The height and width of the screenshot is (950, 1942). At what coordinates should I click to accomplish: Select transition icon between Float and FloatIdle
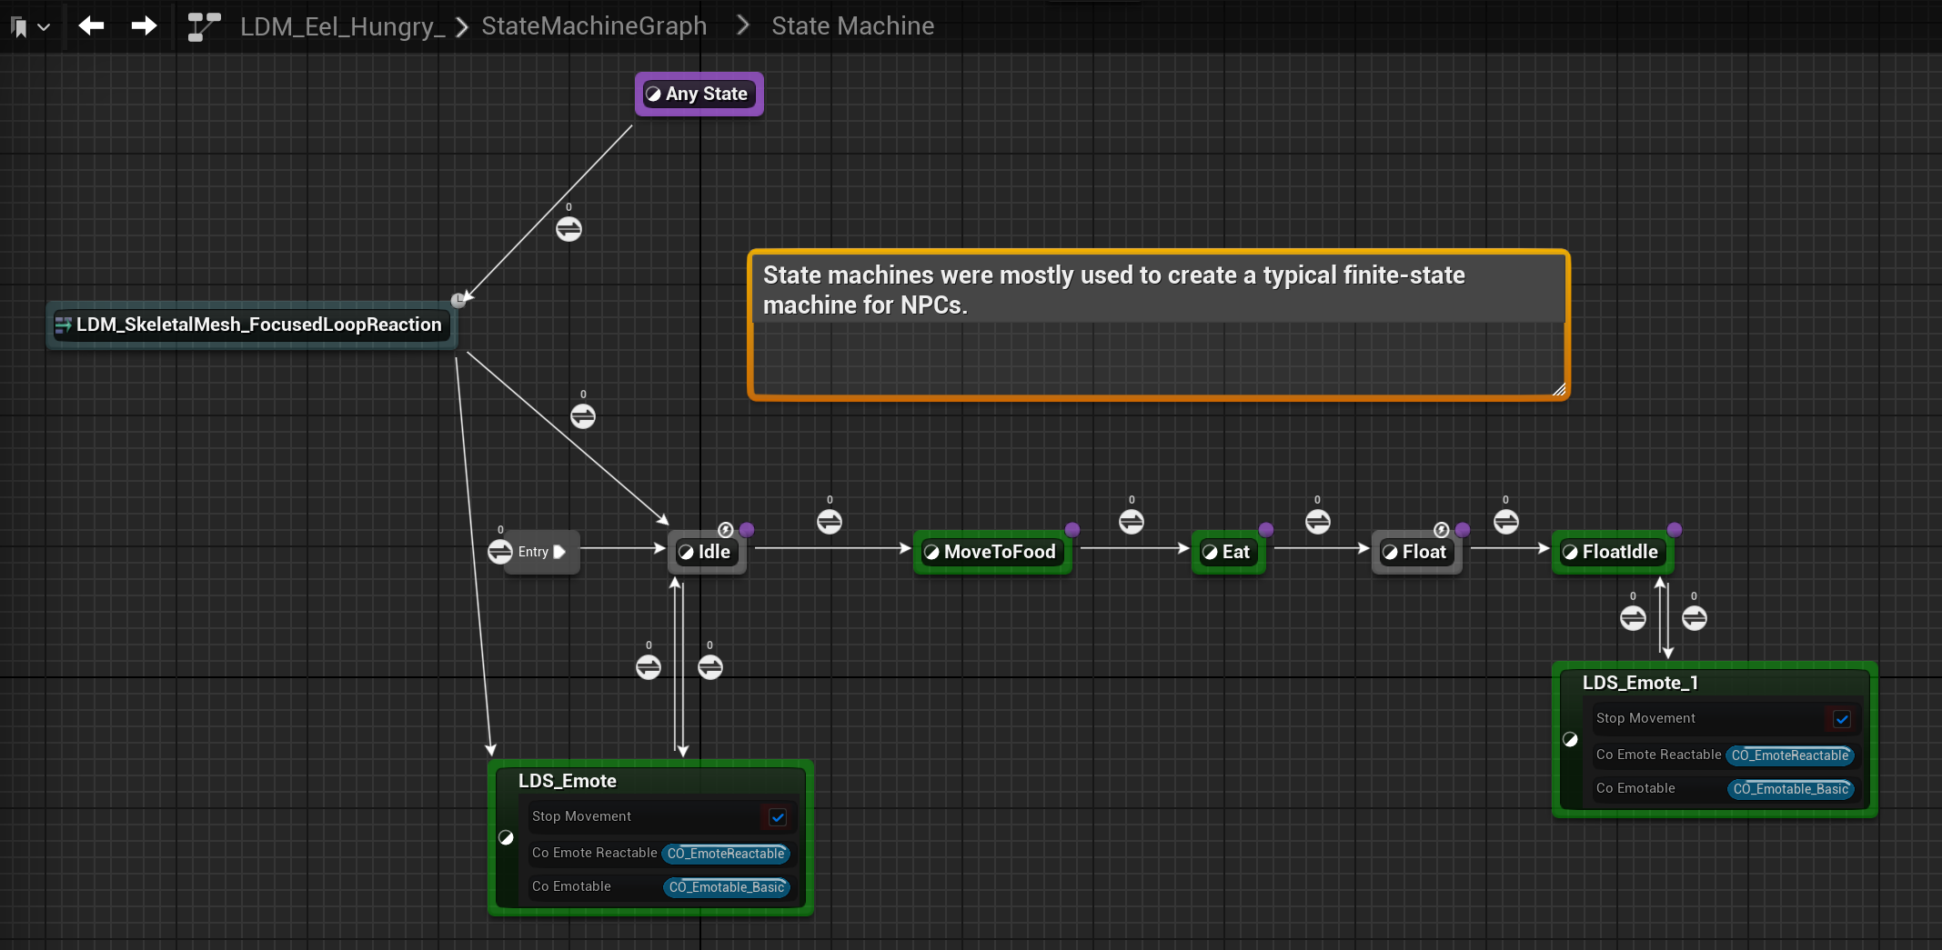pyautogui.click(x=1506, y=522)
